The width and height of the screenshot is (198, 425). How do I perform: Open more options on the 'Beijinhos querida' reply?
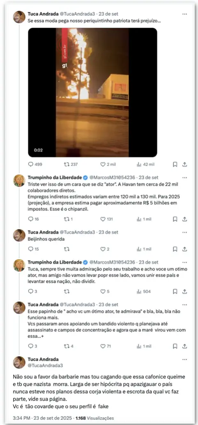[185, 232]
